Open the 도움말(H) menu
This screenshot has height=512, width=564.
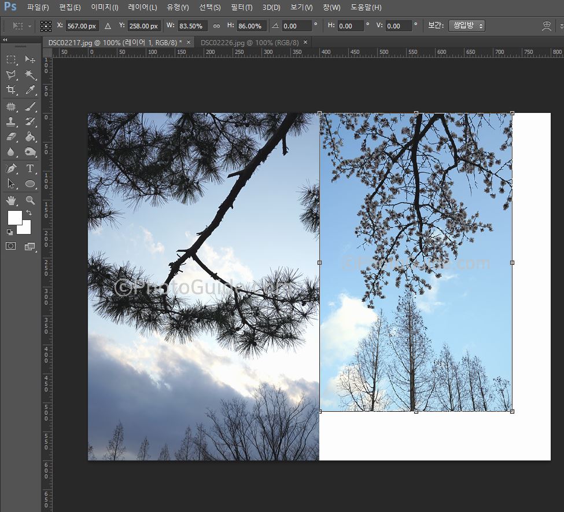tap(366, 7)
